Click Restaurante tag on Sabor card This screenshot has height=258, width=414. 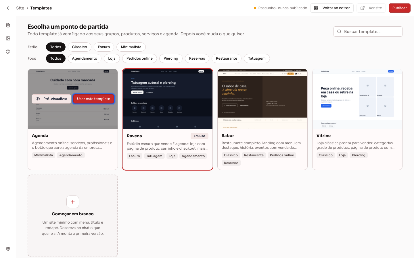coord(254,155)
